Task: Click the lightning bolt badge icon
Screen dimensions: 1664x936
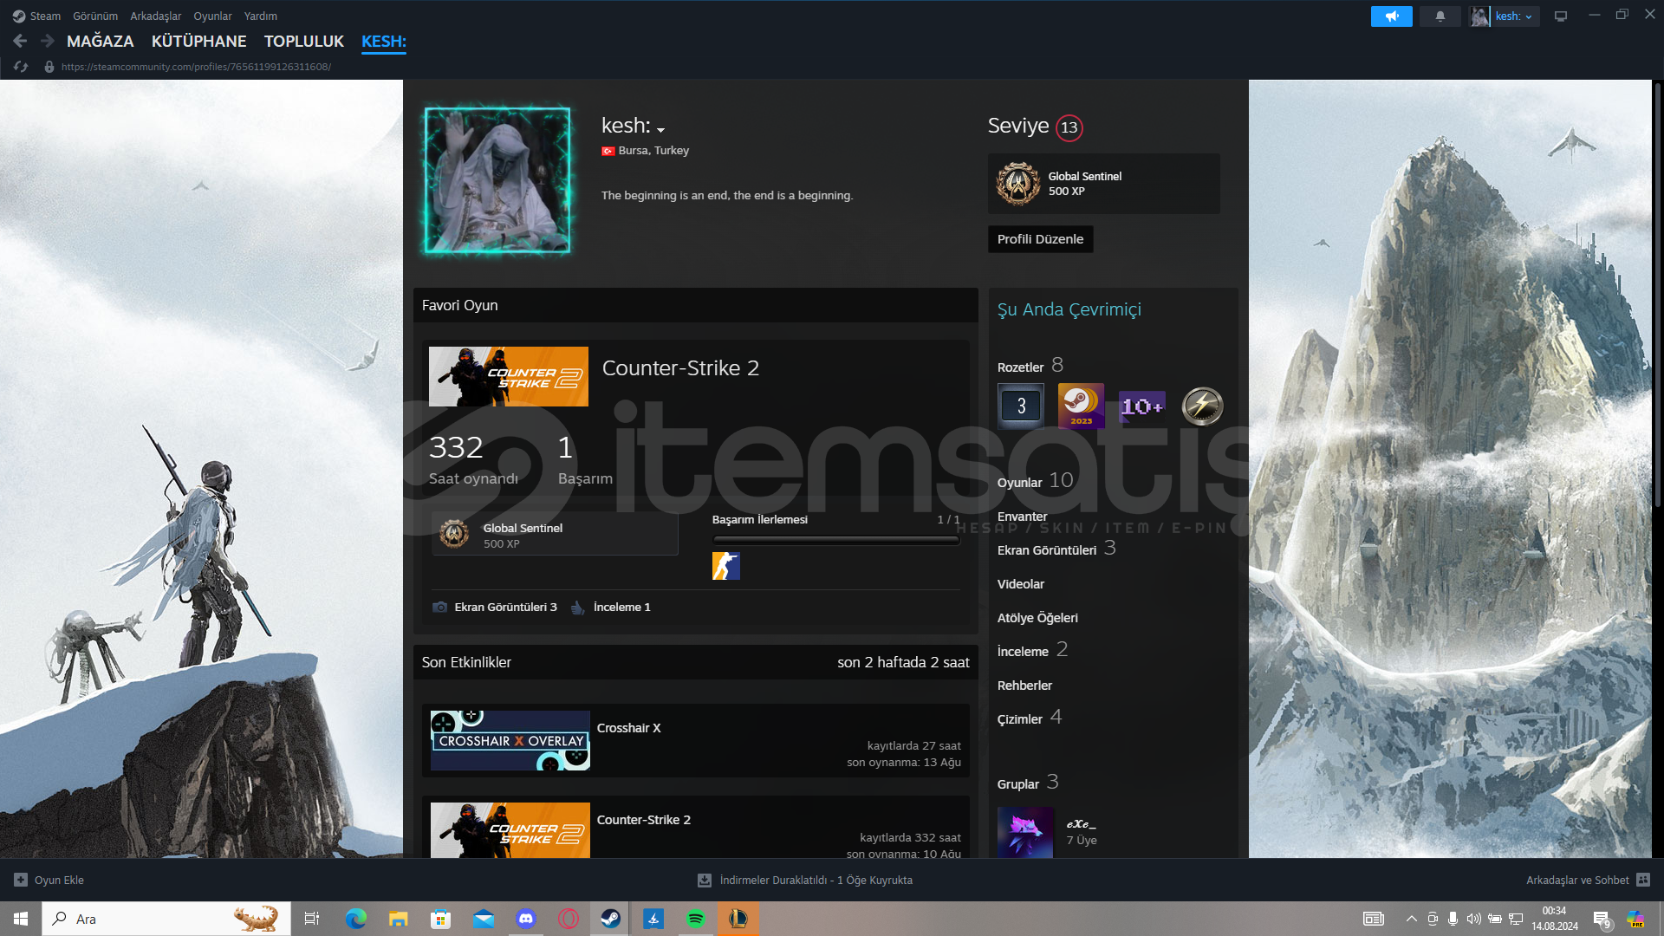Action: point(1202,406)
